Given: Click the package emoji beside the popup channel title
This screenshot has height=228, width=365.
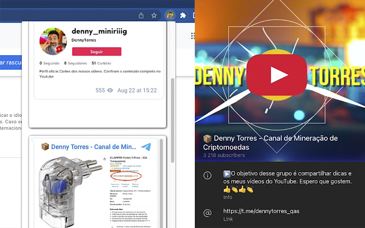Looking at the screenshot, I should 45,147.
